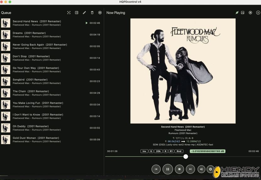Viewport: 261px width, 180px height.
Task: Toggle the Rnd random button
Action: tap(179, 151)
